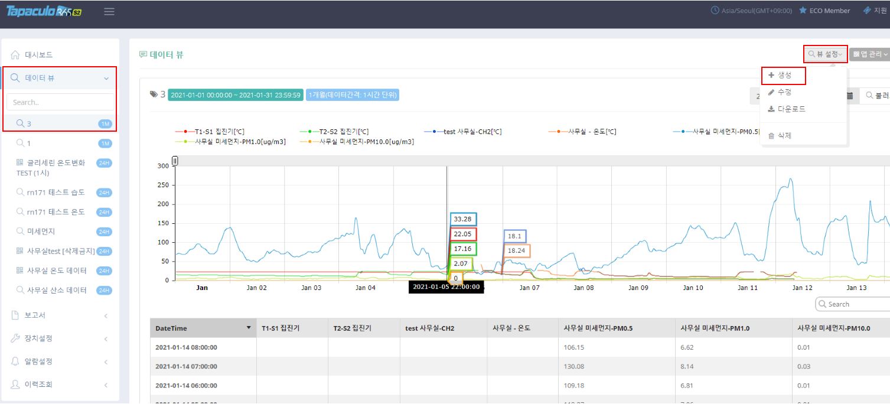Toggle 사무실 미세먼지-PM10.0 legend series
Viewport: 890px width, 404px height.
coord(357,142)
